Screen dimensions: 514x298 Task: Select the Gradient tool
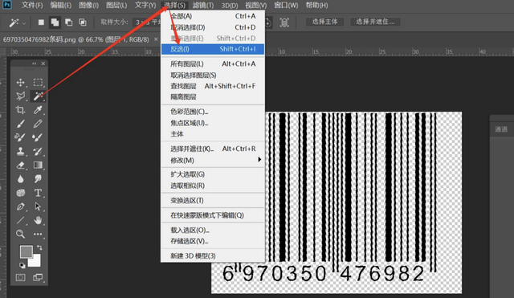(38, 165)
